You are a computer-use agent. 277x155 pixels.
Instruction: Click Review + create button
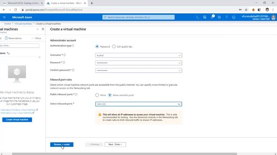(61, 145)
